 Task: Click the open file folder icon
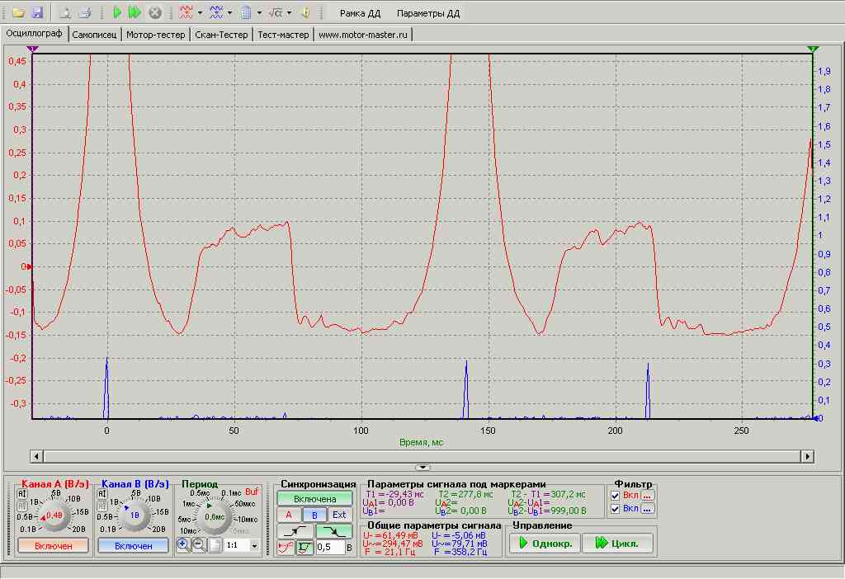point(18,13)
